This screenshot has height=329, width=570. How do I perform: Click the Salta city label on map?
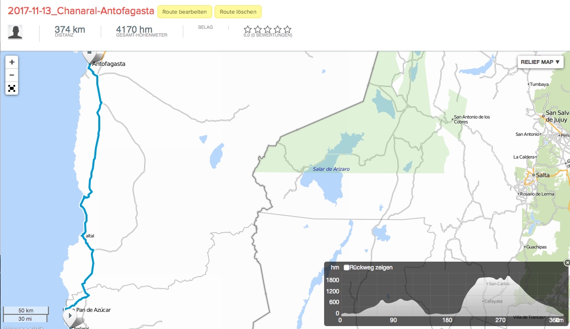click(543, 175)
